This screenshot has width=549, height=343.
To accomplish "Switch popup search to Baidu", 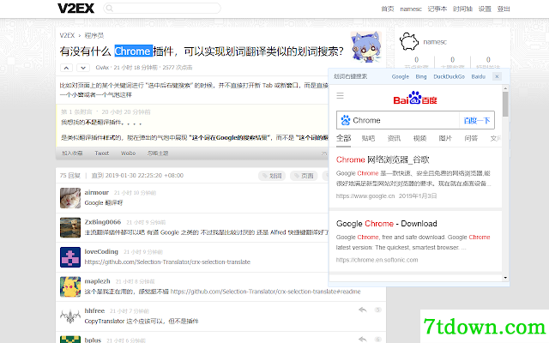I will pyautogui.click(x=479, y=76).
